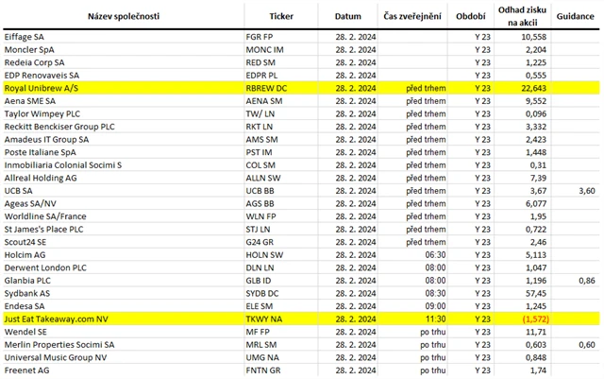Select the "Odhad zisku na akci" header

click(x=528, y=17)
